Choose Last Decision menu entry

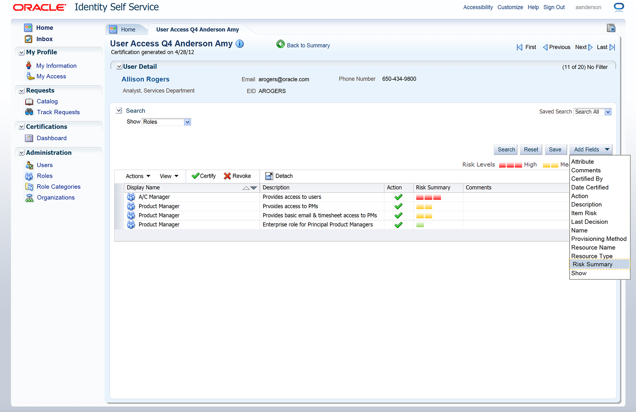[589, 222]
